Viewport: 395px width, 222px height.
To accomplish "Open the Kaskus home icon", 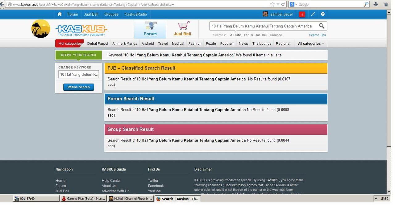I will point(60,14).
